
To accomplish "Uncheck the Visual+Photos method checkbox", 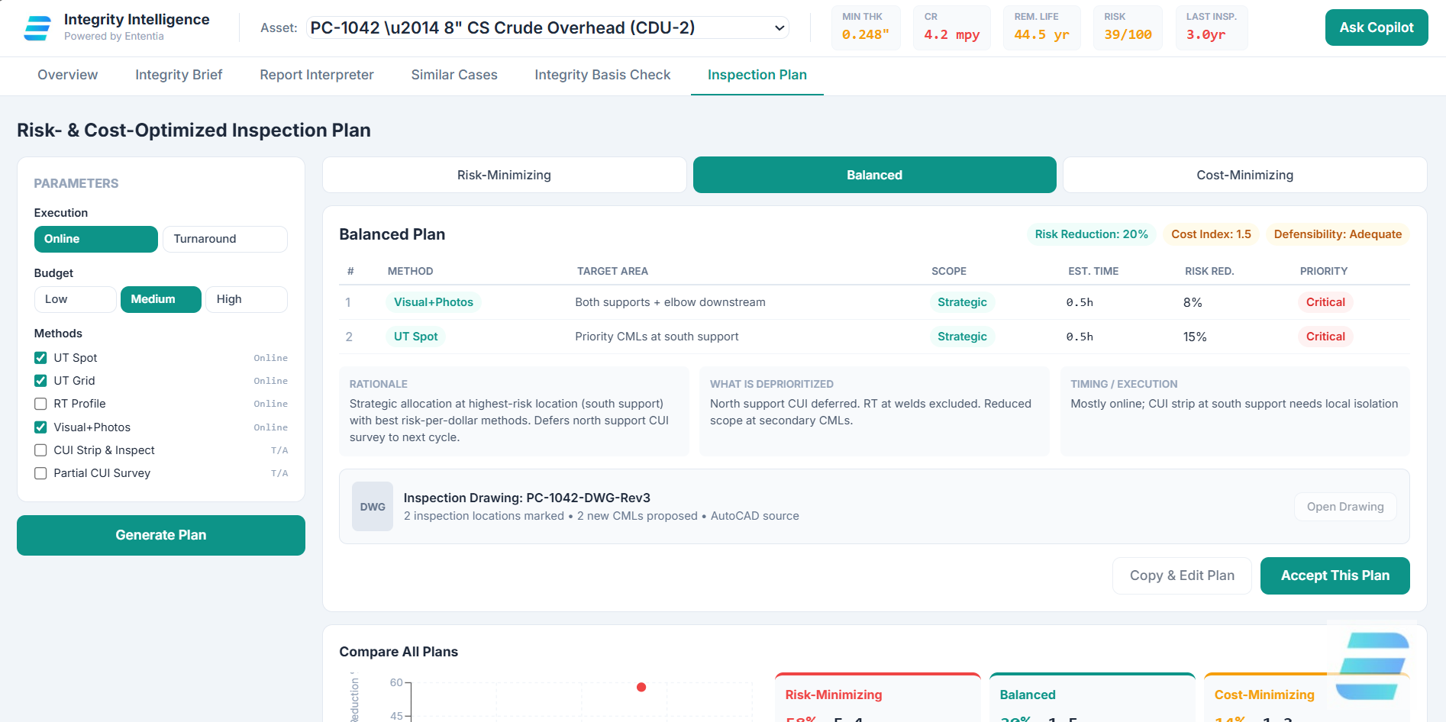I will (40, 427).
